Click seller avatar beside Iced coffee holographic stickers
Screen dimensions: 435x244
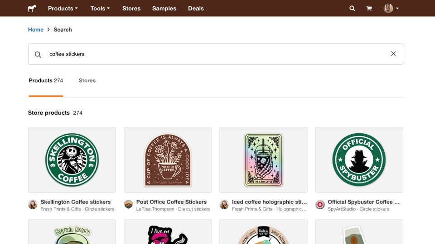pos(224,205)
